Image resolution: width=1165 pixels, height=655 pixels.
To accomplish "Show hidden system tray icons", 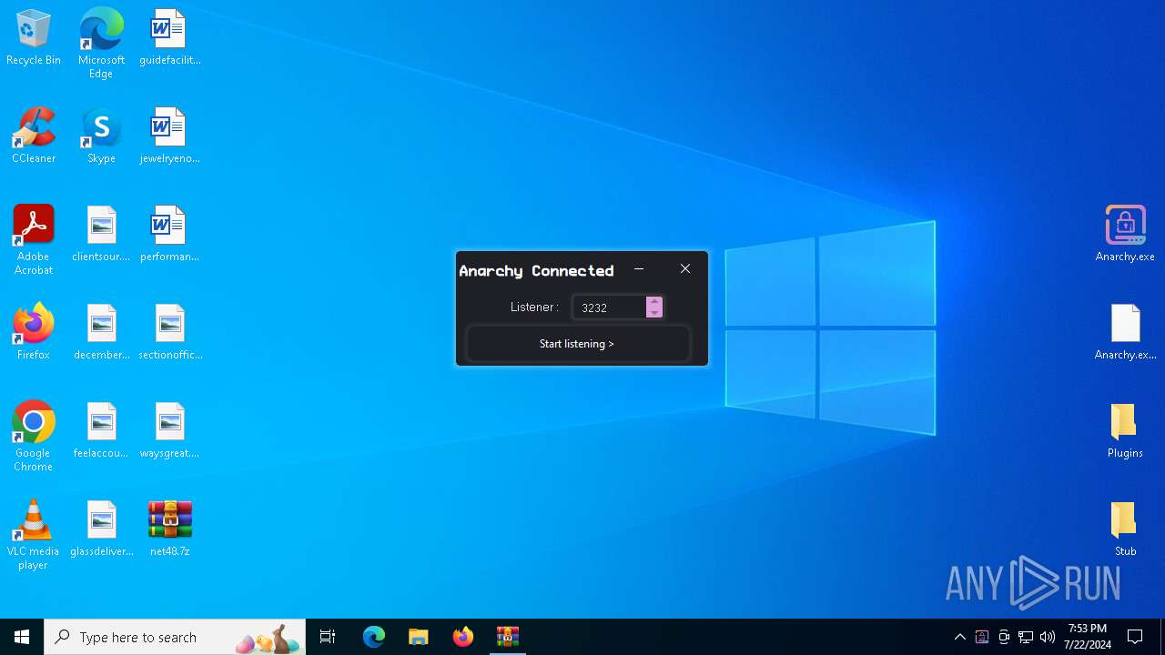I will (x=959, y=637).
